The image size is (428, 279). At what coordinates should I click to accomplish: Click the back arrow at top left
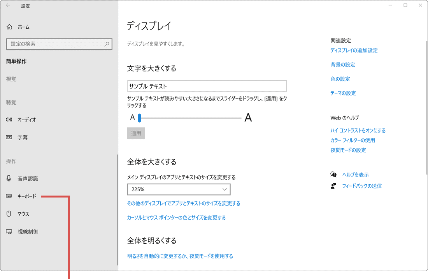[8, 6]
